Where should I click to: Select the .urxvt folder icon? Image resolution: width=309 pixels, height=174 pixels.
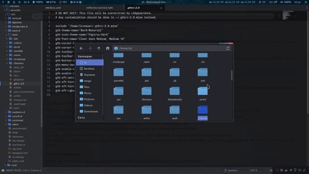(203, 91)
